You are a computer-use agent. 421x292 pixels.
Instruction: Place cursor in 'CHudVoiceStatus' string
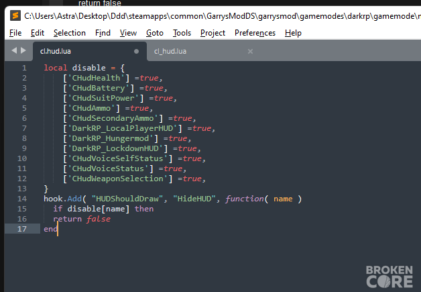point(108,168)
